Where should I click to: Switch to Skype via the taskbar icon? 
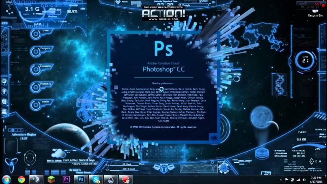click(x=96, y=179)
